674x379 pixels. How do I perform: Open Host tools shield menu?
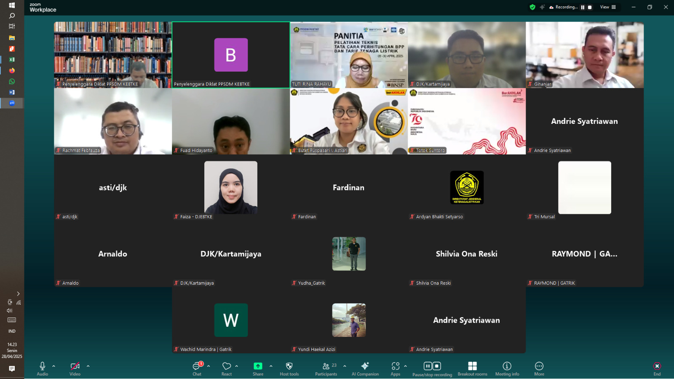pos(289,368)
